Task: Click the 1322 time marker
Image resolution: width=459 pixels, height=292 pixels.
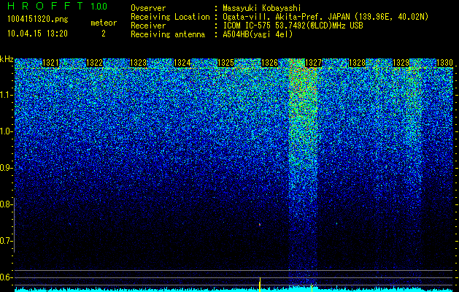Action: [95, 63]
